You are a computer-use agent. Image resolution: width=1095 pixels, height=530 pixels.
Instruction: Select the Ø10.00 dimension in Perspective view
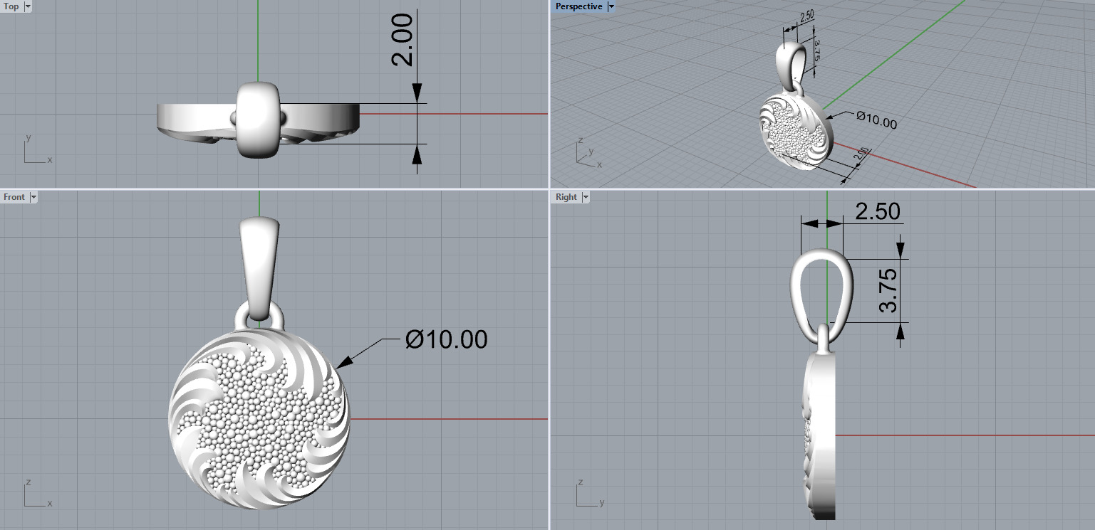pyautogui.click(x=876, y=120)
